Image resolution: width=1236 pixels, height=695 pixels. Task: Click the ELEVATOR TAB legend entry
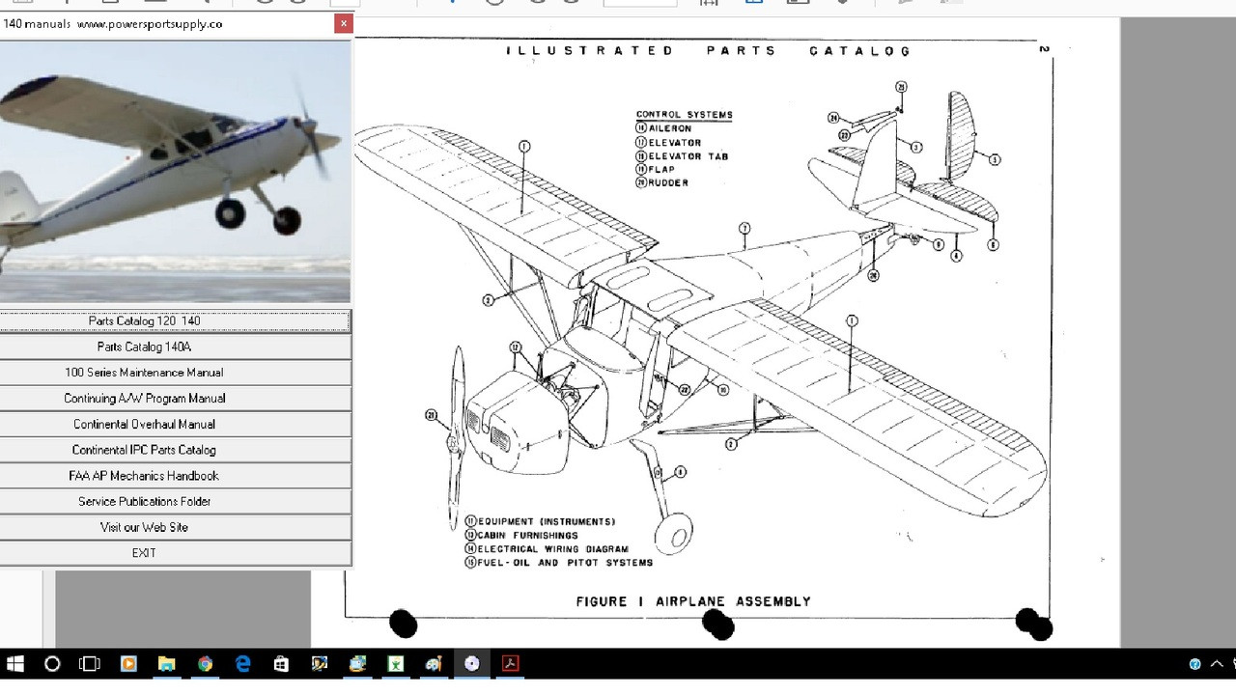point(682,156)
